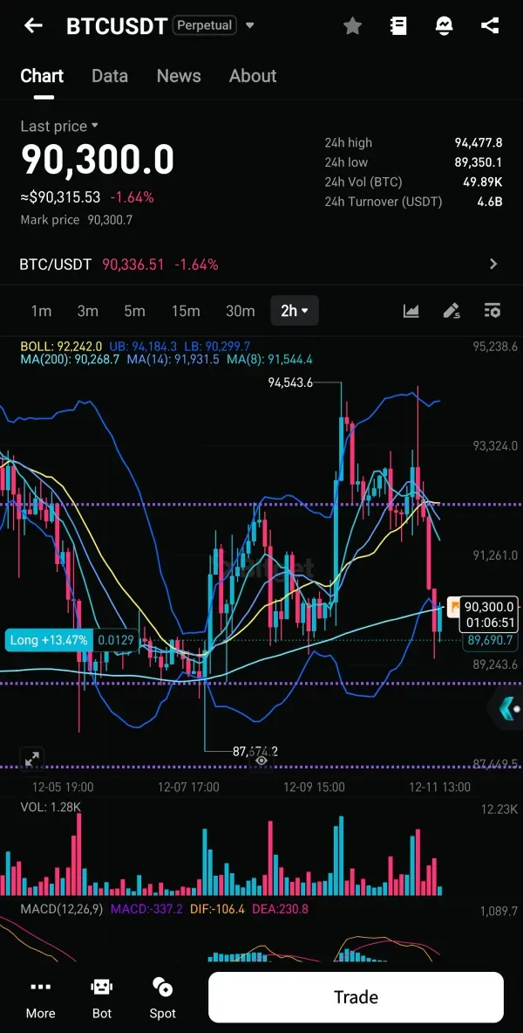Tap the 89,690.7 position price tag
This screenshot has height=1033, width=523.
pyautogui.click(x=492, y=640)
